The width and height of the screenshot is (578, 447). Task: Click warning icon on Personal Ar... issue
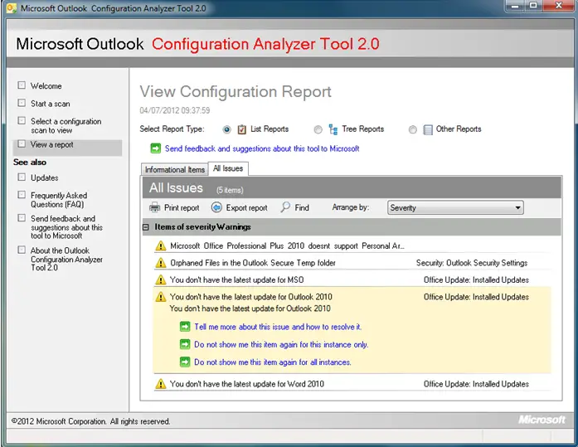(x=161, y=245)
